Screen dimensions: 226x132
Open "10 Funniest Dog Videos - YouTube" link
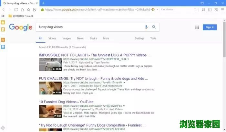[66, 102]
